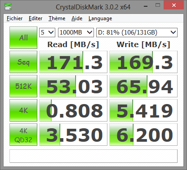187x170 pixels.
Task: Click the empty comment field at bottom
Action: pos(93,156)
